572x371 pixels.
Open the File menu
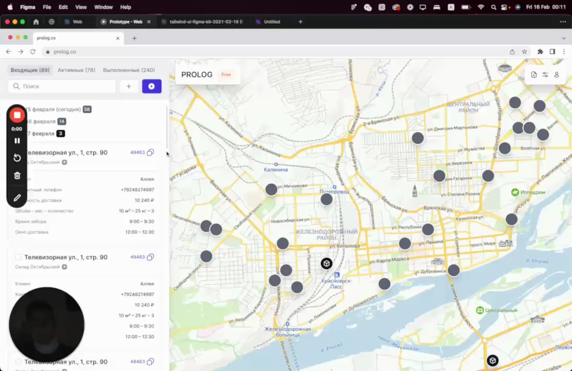pyautogui.click(x=47, y=7)
